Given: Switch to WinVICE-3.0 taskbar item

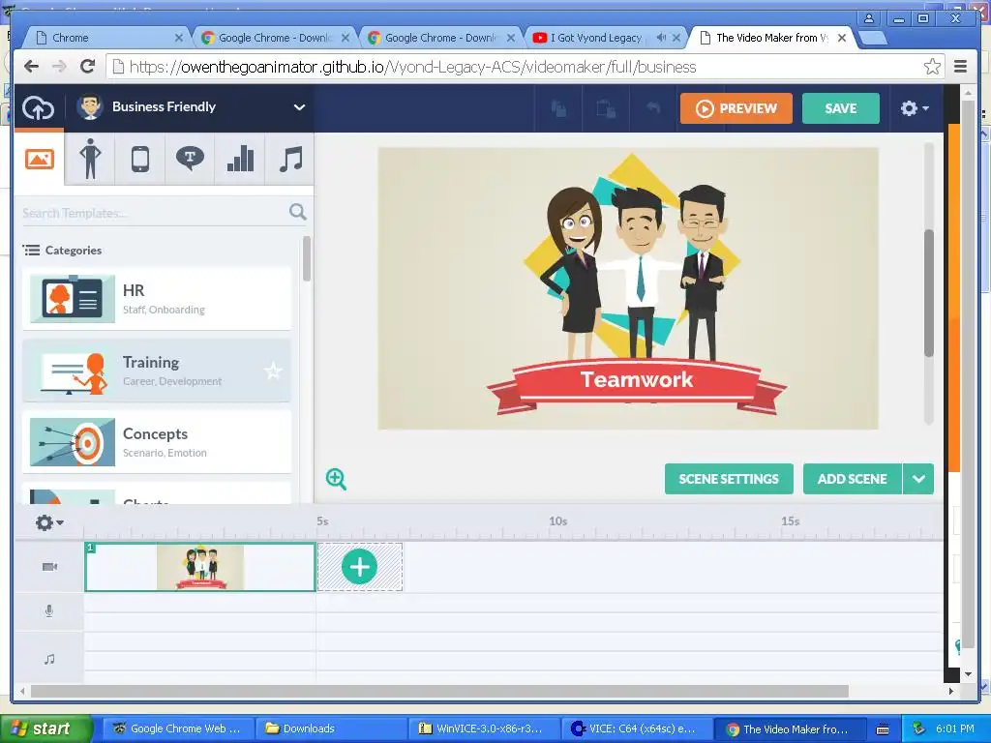Looking at the screenshot, I should [485, 728].
